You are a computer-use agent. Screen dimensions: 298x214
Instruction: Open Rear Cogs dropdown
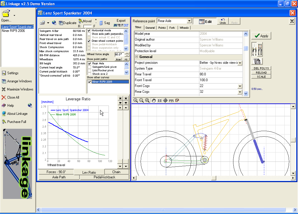[x=240, y=92]
